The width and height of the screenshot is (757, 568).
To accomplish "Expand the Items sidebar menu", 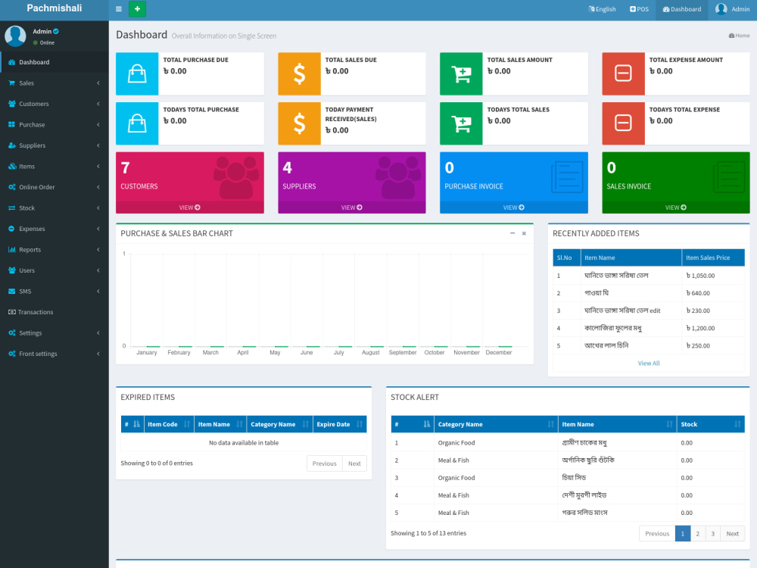I will click(x=54, y=166).
